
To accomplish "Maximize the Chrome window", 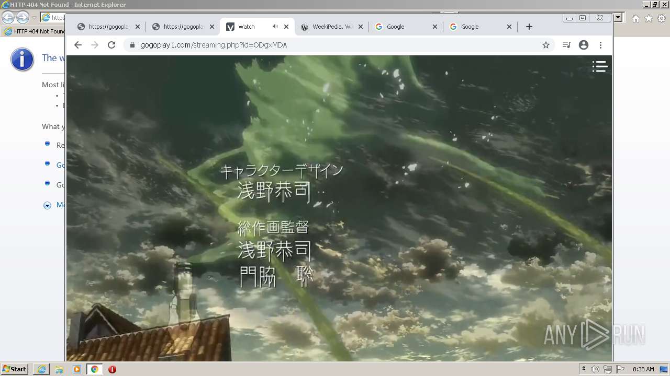I will pos(583,18).
